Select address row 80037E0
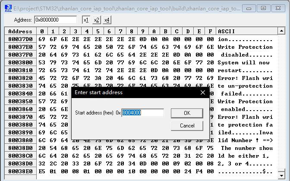The height and width of the screenshot is (181, 290). [x=20, y=47]
